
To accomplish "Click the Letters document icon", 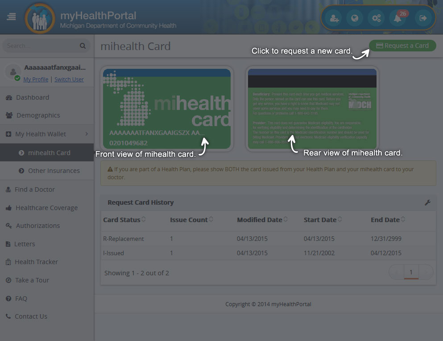I will 8,244.
